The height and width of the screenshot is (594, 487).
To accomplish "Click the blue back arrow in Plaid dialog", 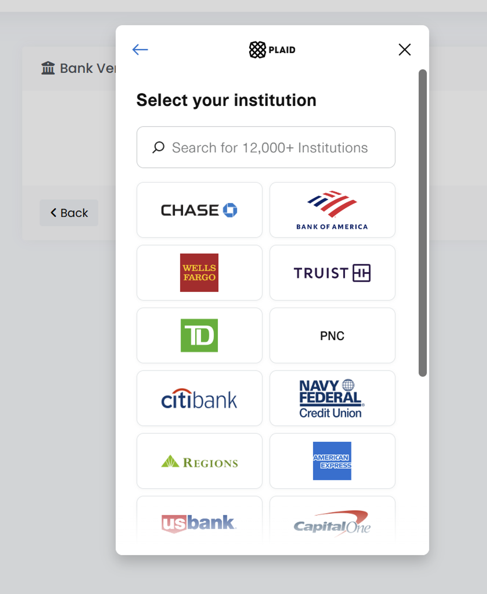I will [140, 49].
